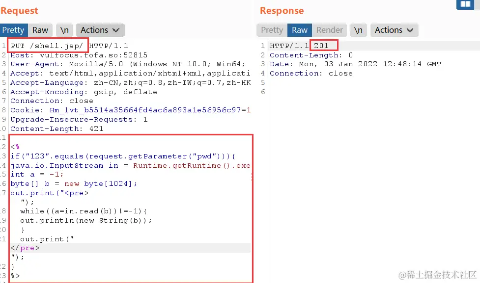The height and width of the screenshot is (283, 480).
Task: Click the Response panel title
Action: coord(282,11)
